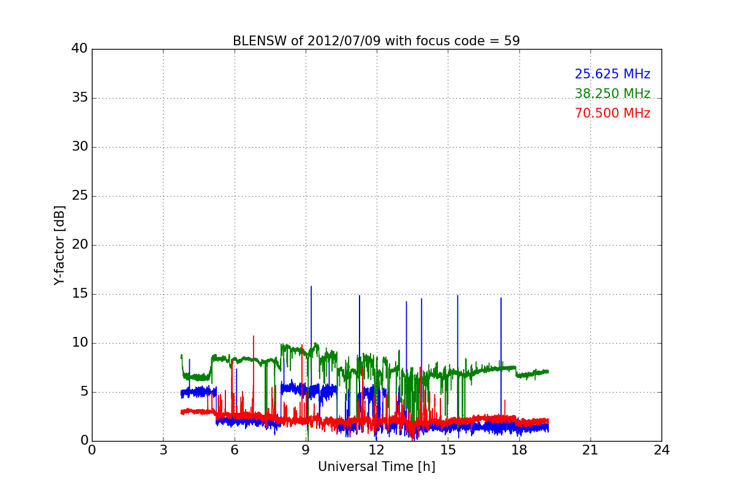Click x-axis tick label 12
The height and width of the screenshot is (490, 735).
(377, 450)
